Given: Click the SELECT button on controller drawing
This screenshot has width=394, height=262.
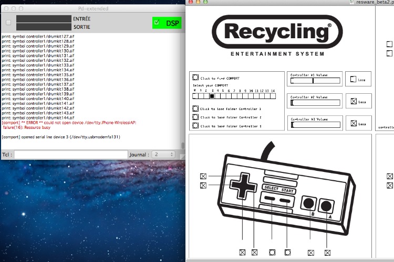Looking at the screenshot, I should click(269, 198).
